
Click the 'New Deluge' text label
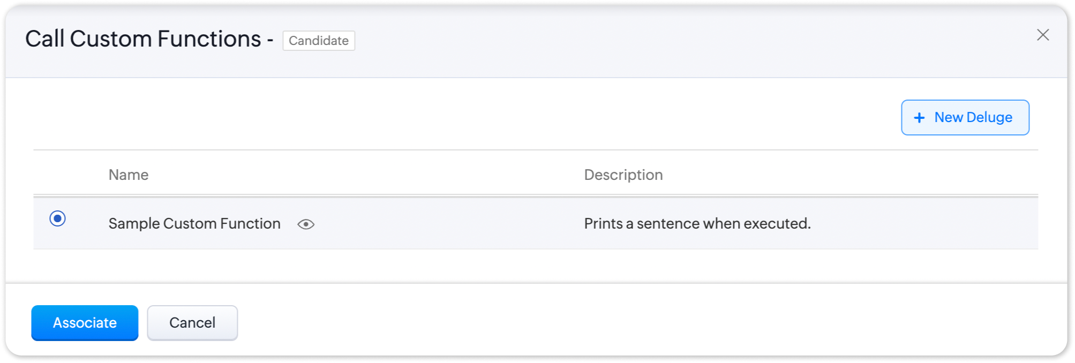973,118
